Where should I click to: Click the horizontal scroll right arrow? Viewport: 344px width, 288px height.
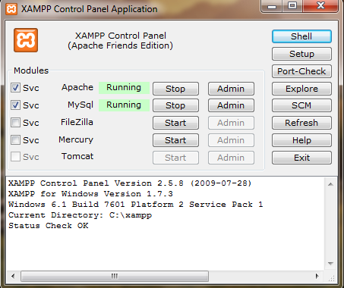317,276
